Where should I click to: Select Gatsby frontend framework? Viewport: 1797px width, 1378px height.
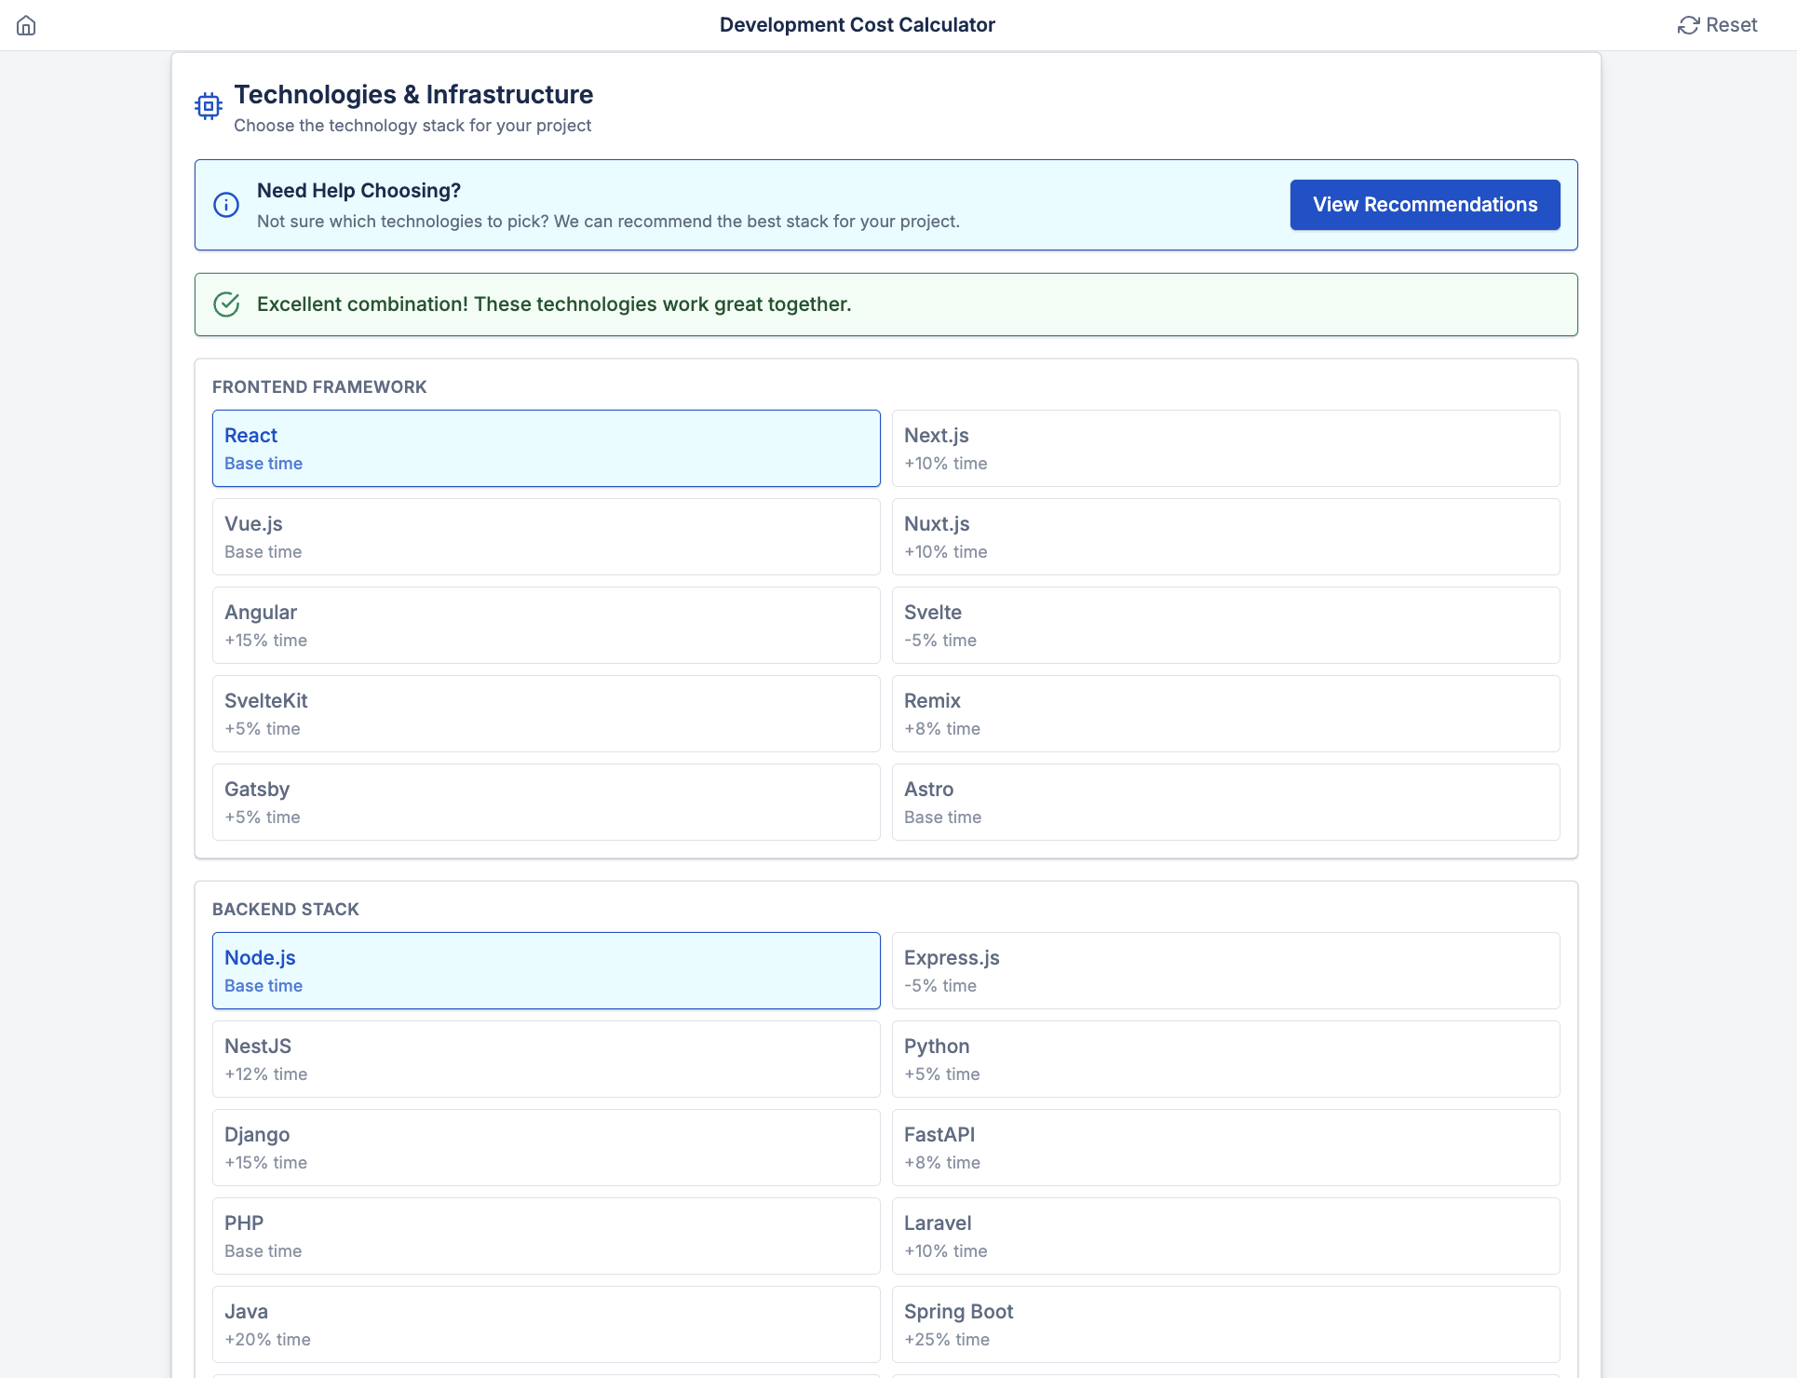tap(546, 802)
